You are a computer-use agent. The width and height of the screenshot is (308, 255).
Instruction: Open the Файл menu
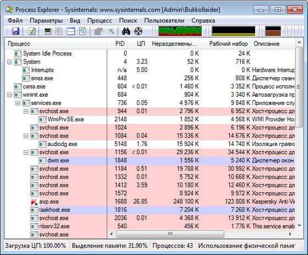point(15,20)
